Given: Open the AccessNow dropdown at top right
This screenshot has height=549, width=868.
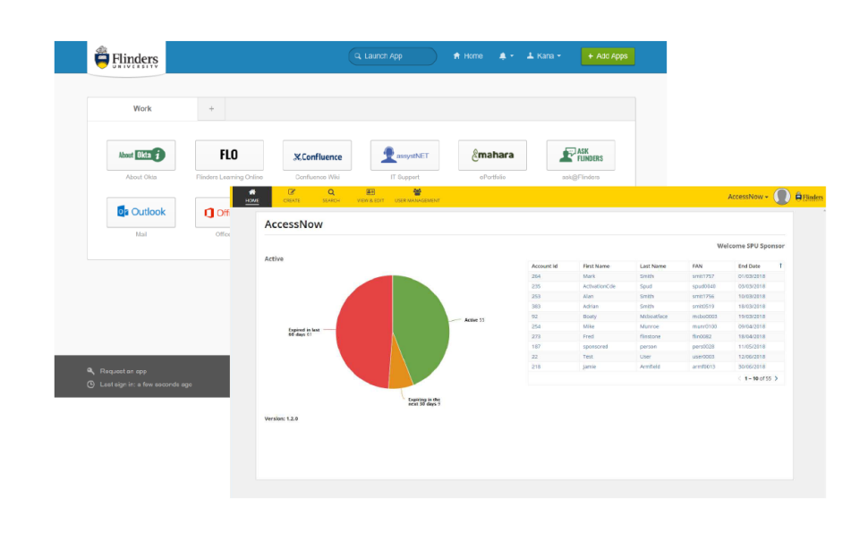Looking at the screenshot, I should [748, 197].
